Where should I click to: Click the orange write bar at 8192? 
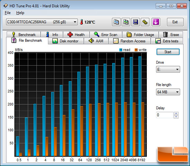point(143,129)
